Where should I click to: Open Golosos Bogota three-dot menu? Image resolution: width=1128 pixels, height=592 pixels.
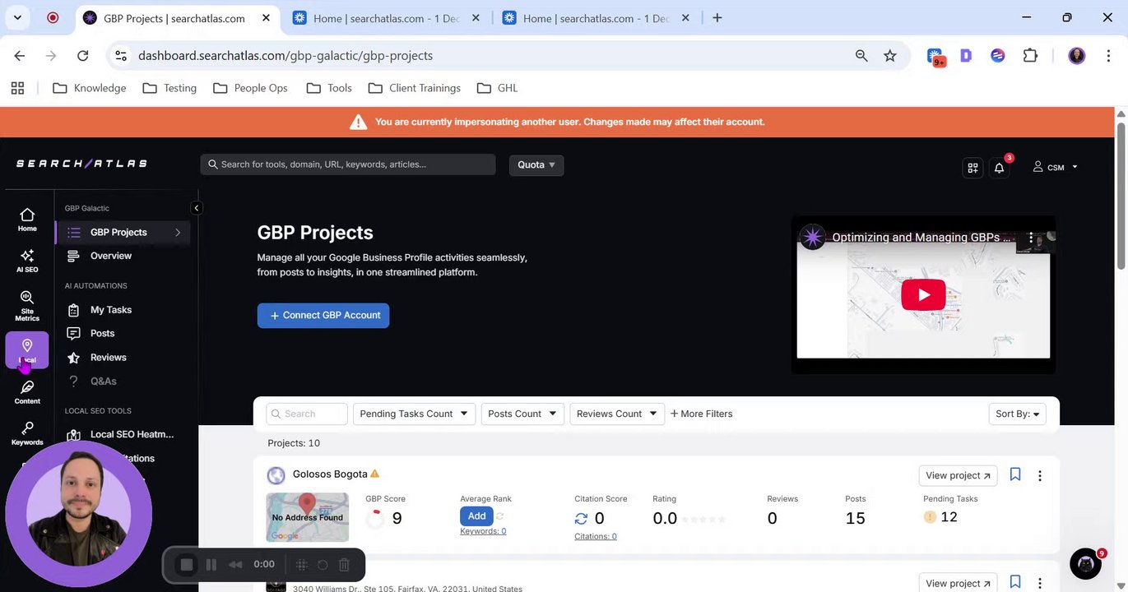click(1040, 475)
